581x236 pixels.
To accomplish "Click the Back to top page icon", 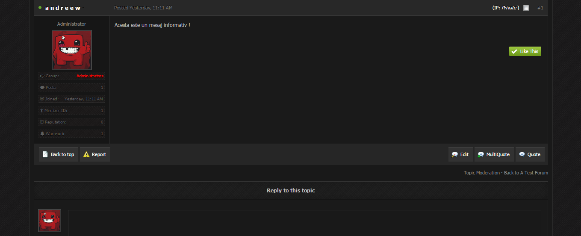I will click(45, 154).
